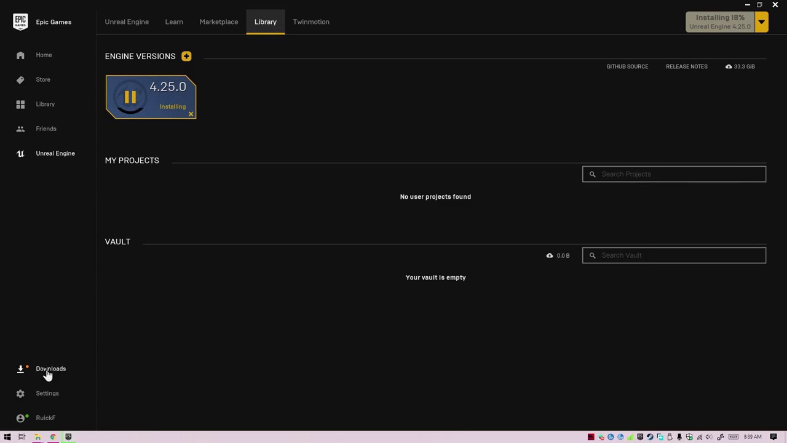Switch to the Twinmotion tab
Screen dimensions: 787x443
click(311, 22)
